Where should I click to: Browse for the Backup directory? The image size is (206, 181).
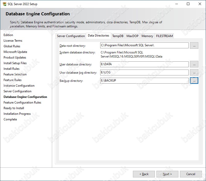(194, 81)
